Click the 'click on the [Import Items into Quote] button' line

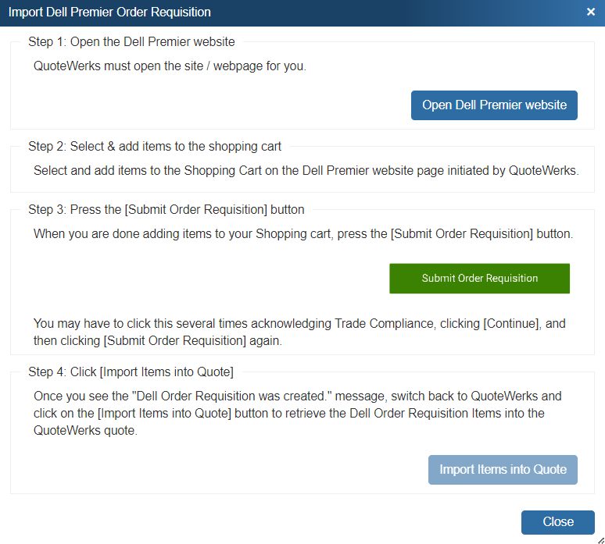point(288,413)
